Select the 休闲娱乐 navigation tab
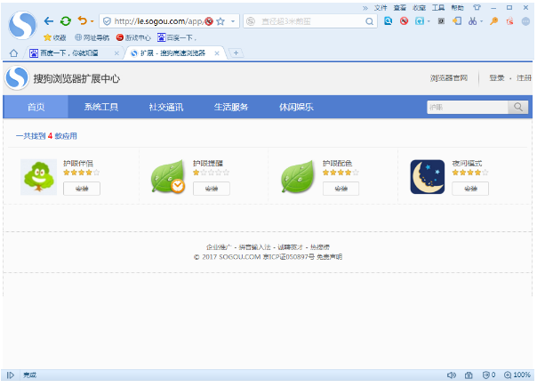The width and height of the screenshot is (537, 387). point(296,107)
